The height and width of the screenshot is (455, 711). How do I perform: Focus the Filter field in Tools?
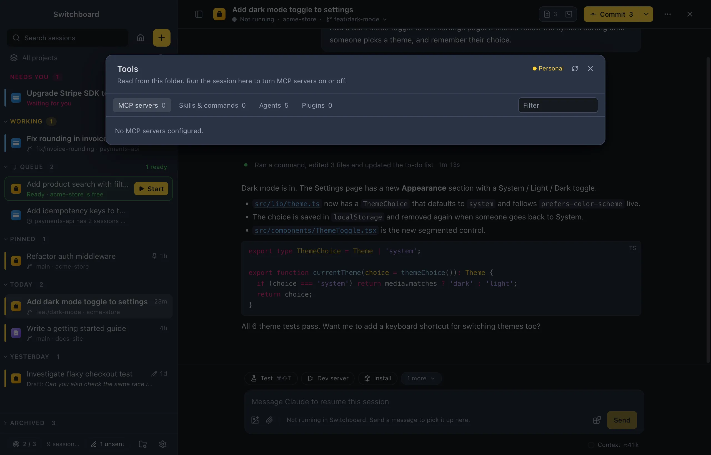pyautogui.click(x=558, y=105)
